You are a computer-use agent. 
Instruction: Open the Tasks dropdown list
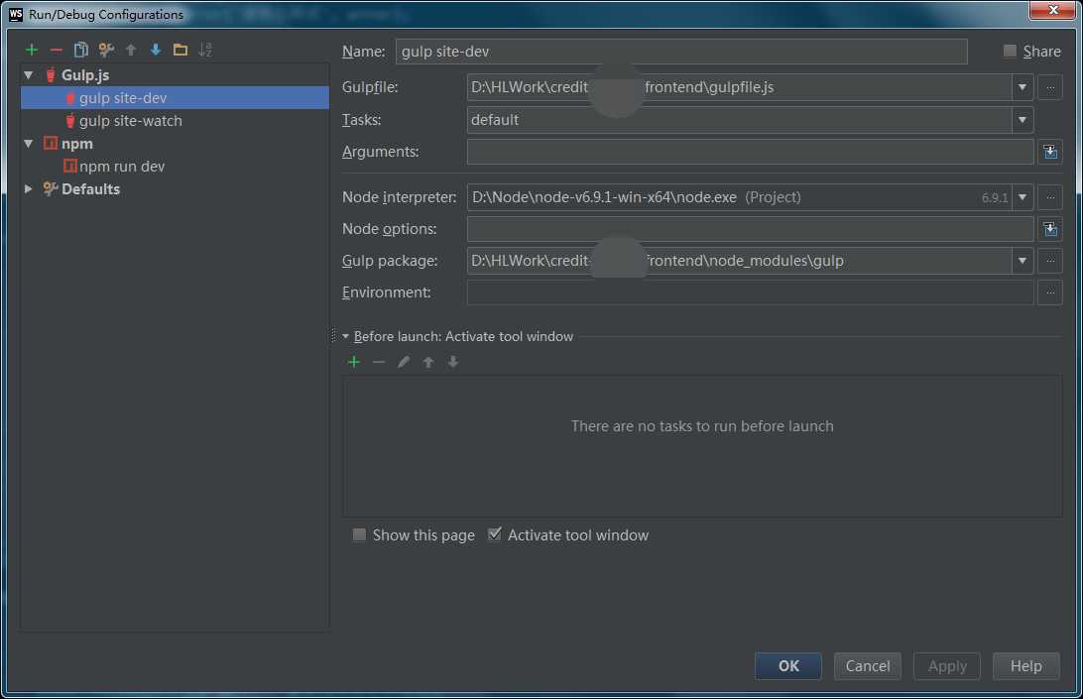coord(1023,120)
